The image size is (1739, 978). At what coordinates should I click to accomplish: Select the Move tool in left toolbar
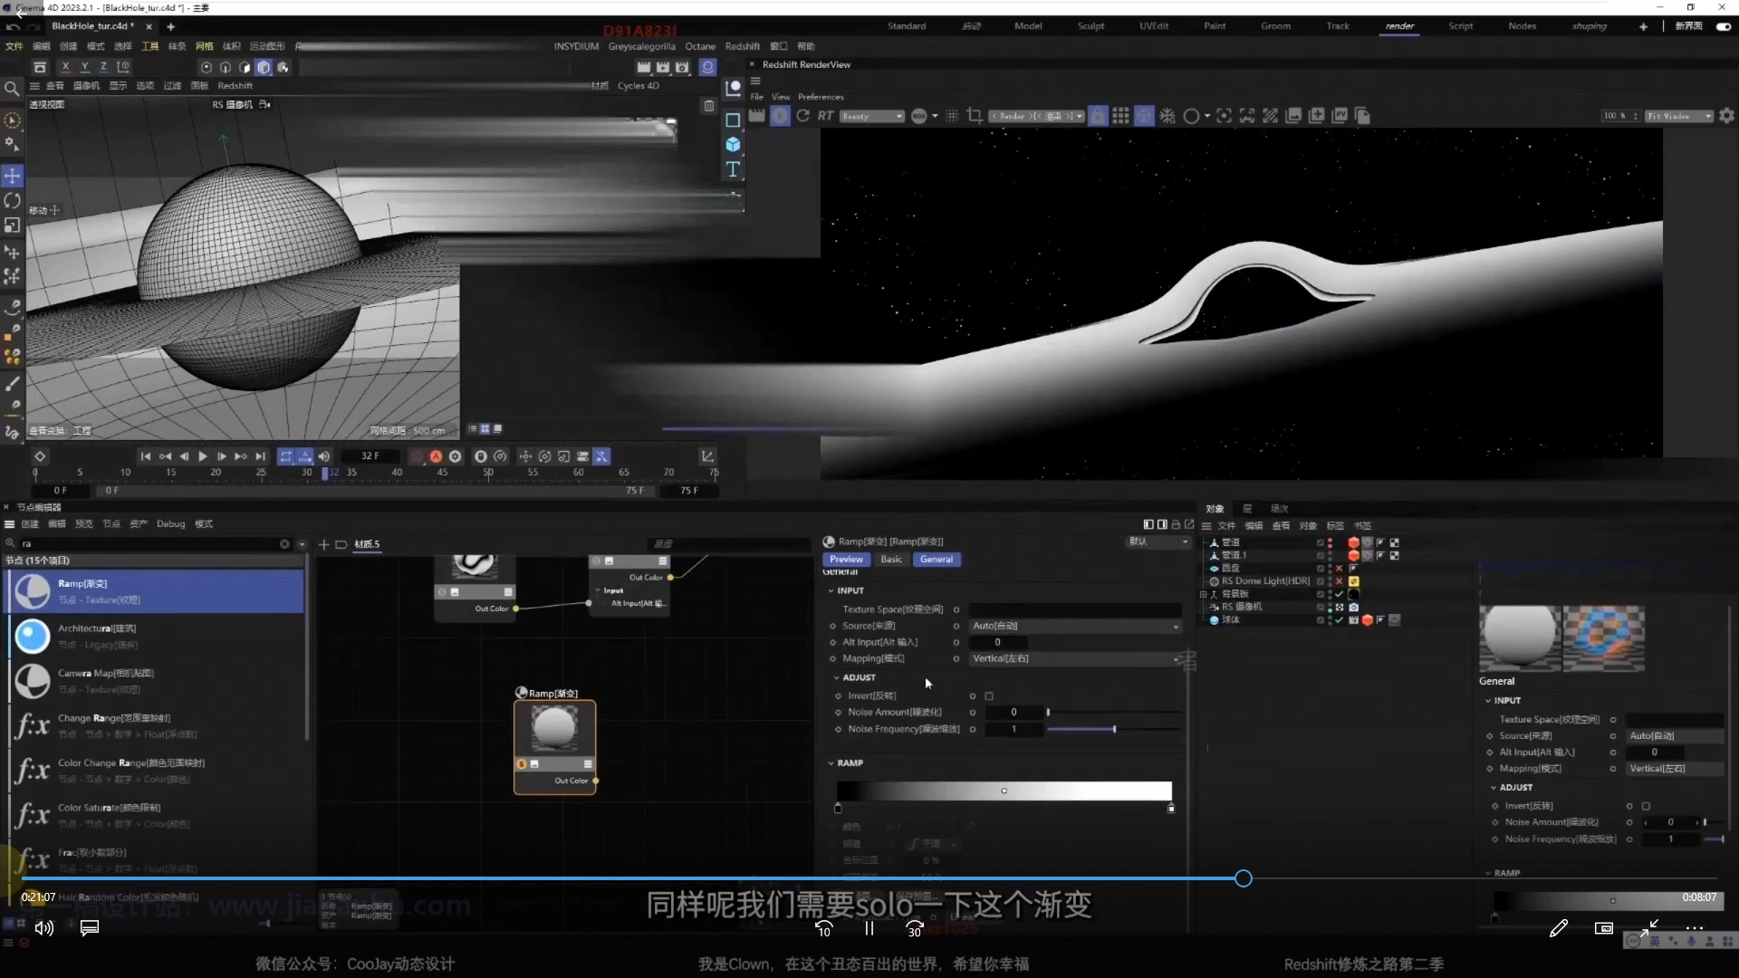[13, 176]
